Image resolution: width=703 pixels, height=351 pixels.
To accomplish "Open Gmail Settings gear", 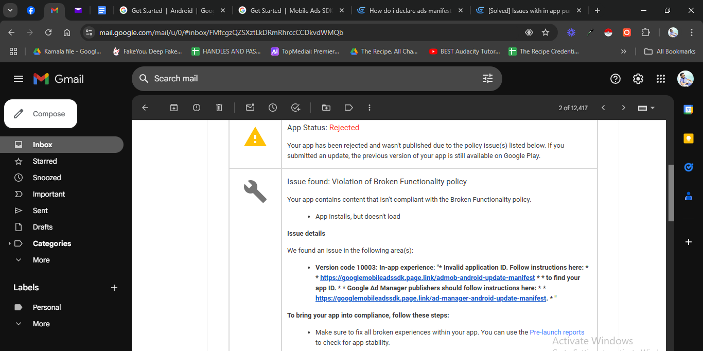I will coord(638,79).
